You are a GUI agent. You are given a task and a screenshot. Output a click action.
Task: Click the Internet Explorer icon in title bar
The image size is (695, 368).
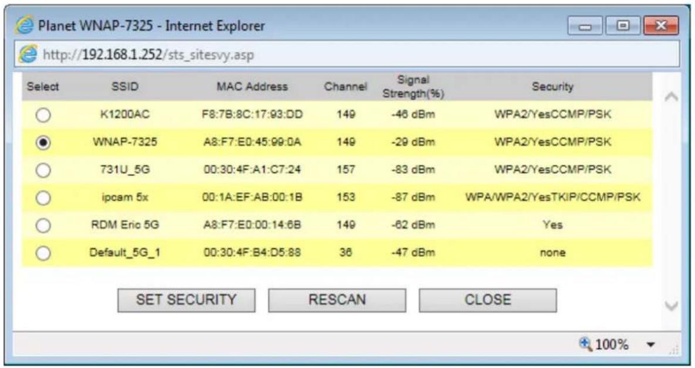point(25,25)
